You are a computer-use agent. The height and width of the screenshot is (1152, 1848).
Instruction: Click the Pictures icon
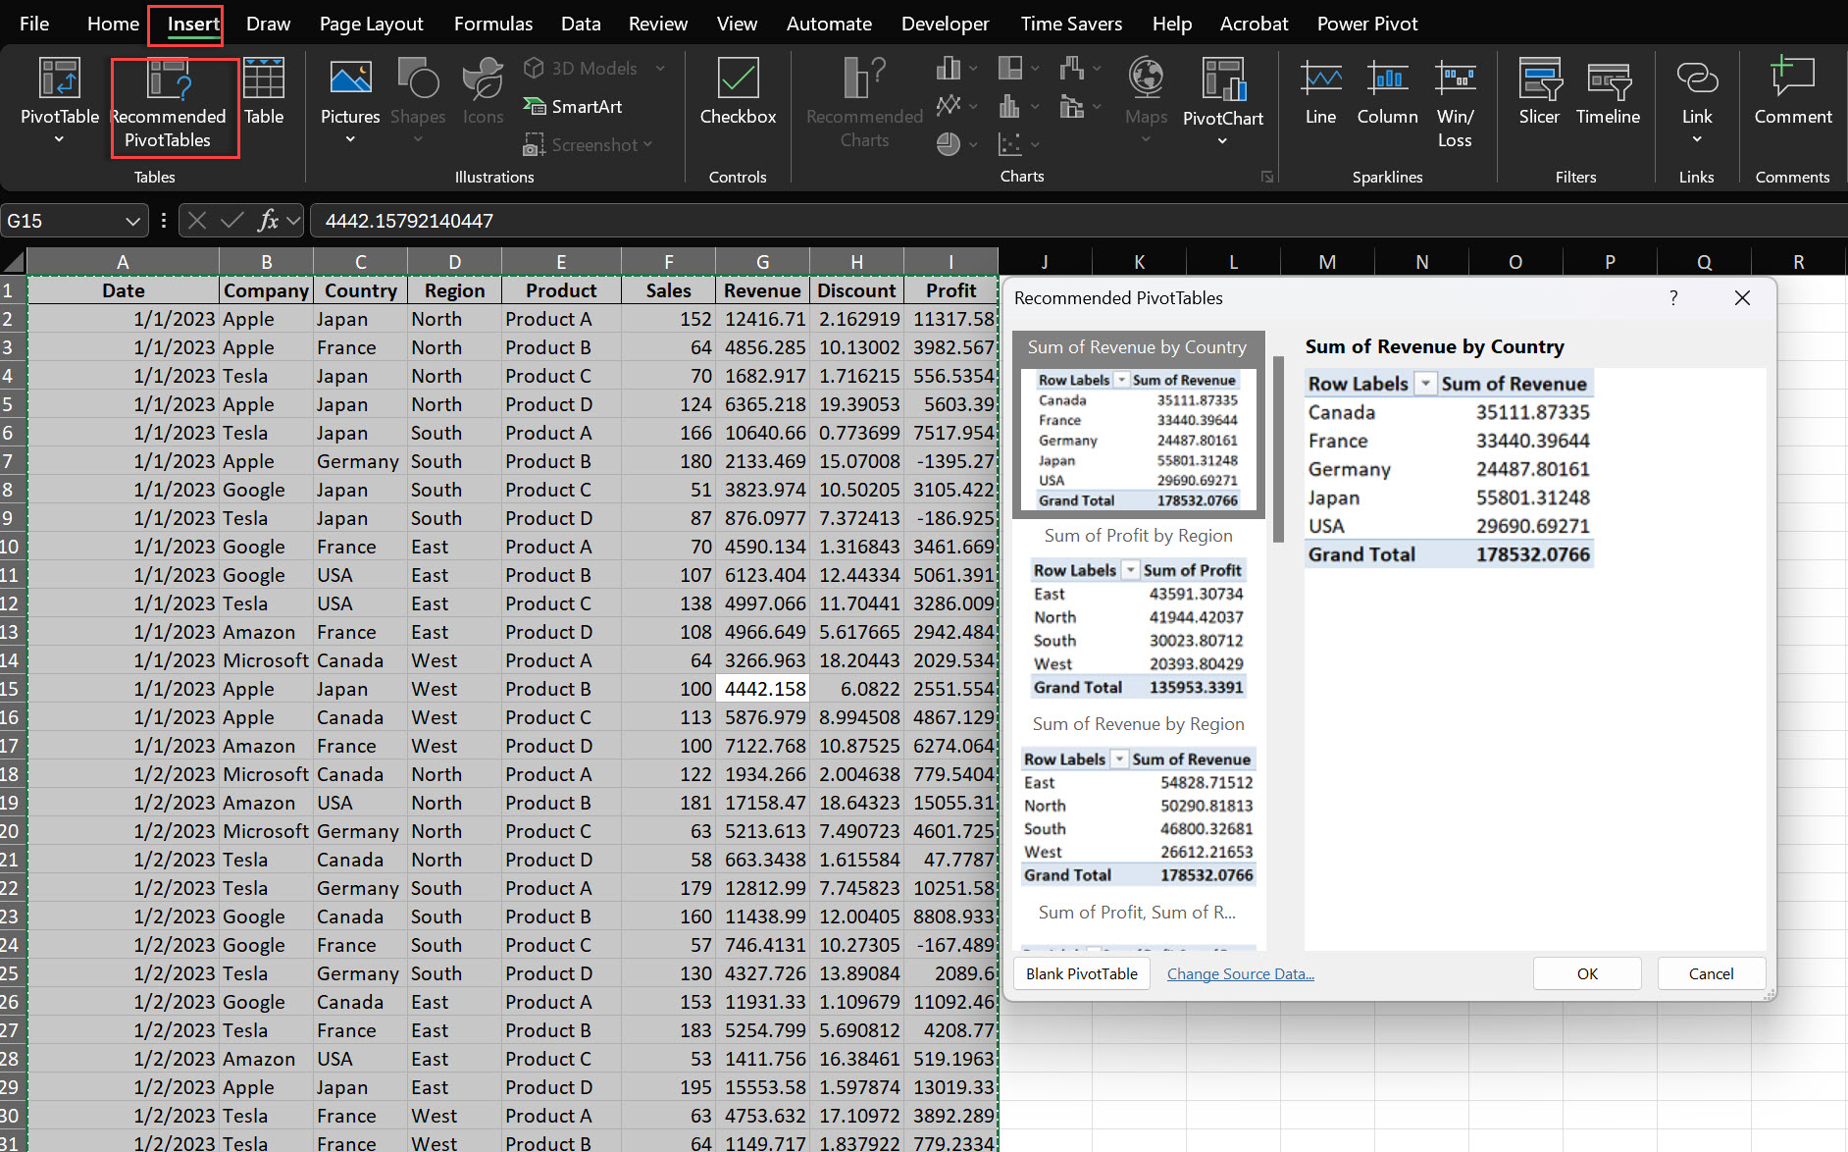350,79
